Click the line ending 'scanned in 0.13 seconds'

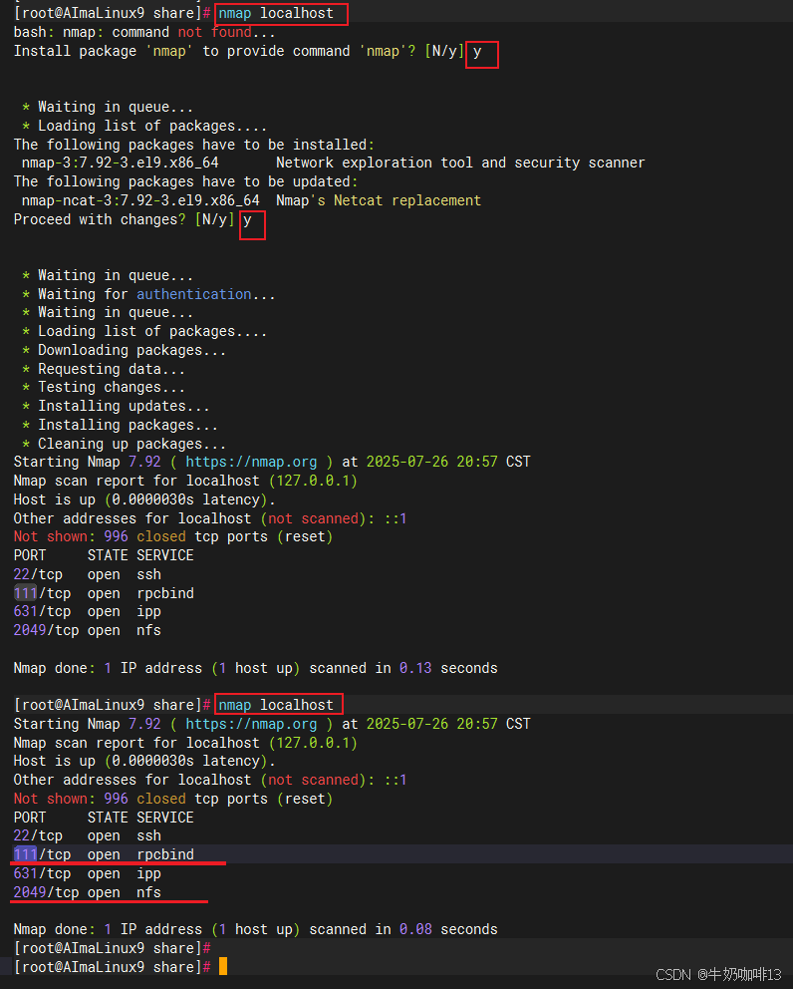point(255,668)
